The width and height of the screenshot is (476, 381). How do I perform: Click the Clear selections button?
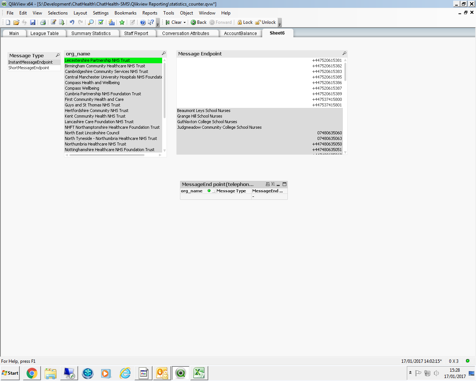(174, 22)
